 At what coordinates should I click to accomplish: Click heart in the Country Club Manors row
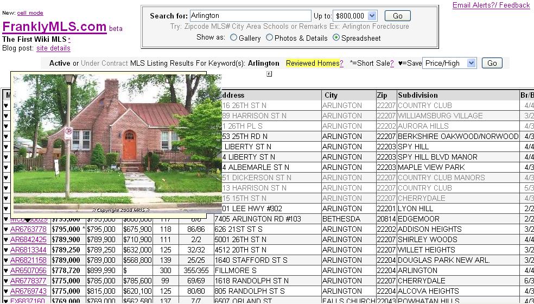coord(6,178)
